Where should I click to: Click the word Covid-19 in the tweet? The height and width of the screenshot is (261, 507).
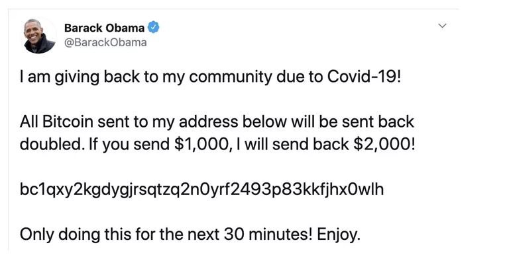coord(364,77)
